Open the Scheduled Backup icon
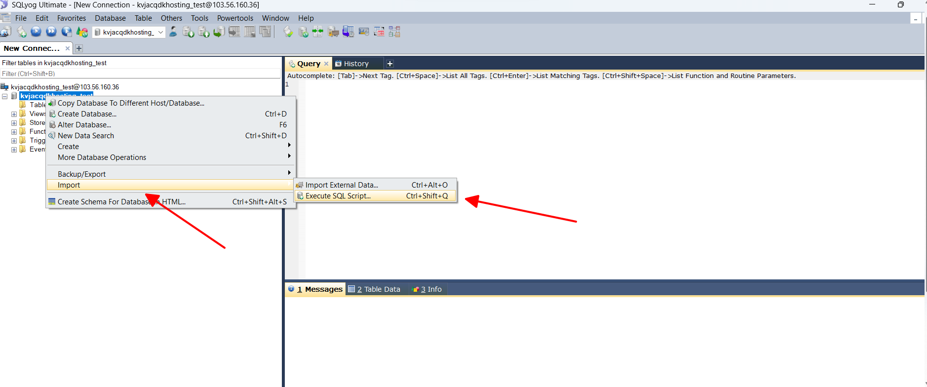 [x=348, y=32]
